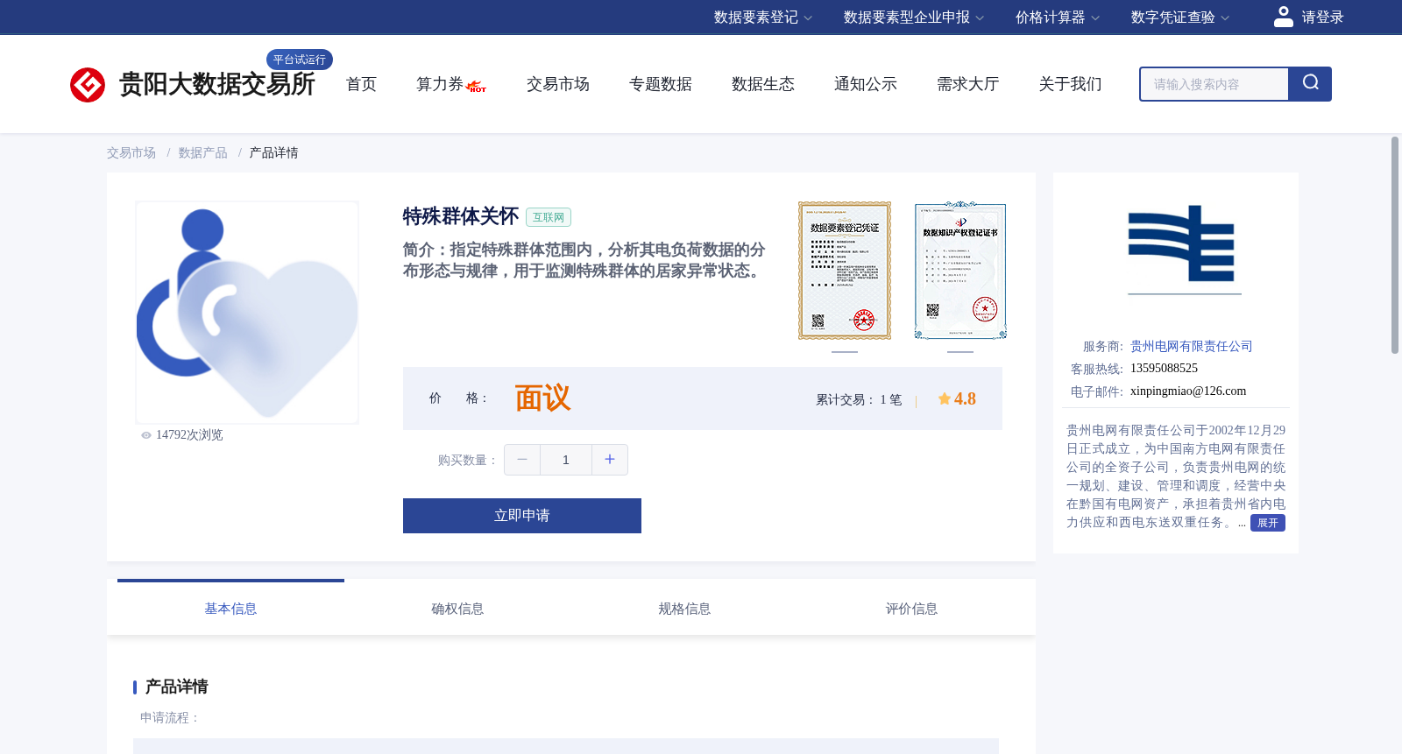This screenshot has height=754, width=1402.
Task: Click the 累计交易 1笔 text
Action: (859, 399)
